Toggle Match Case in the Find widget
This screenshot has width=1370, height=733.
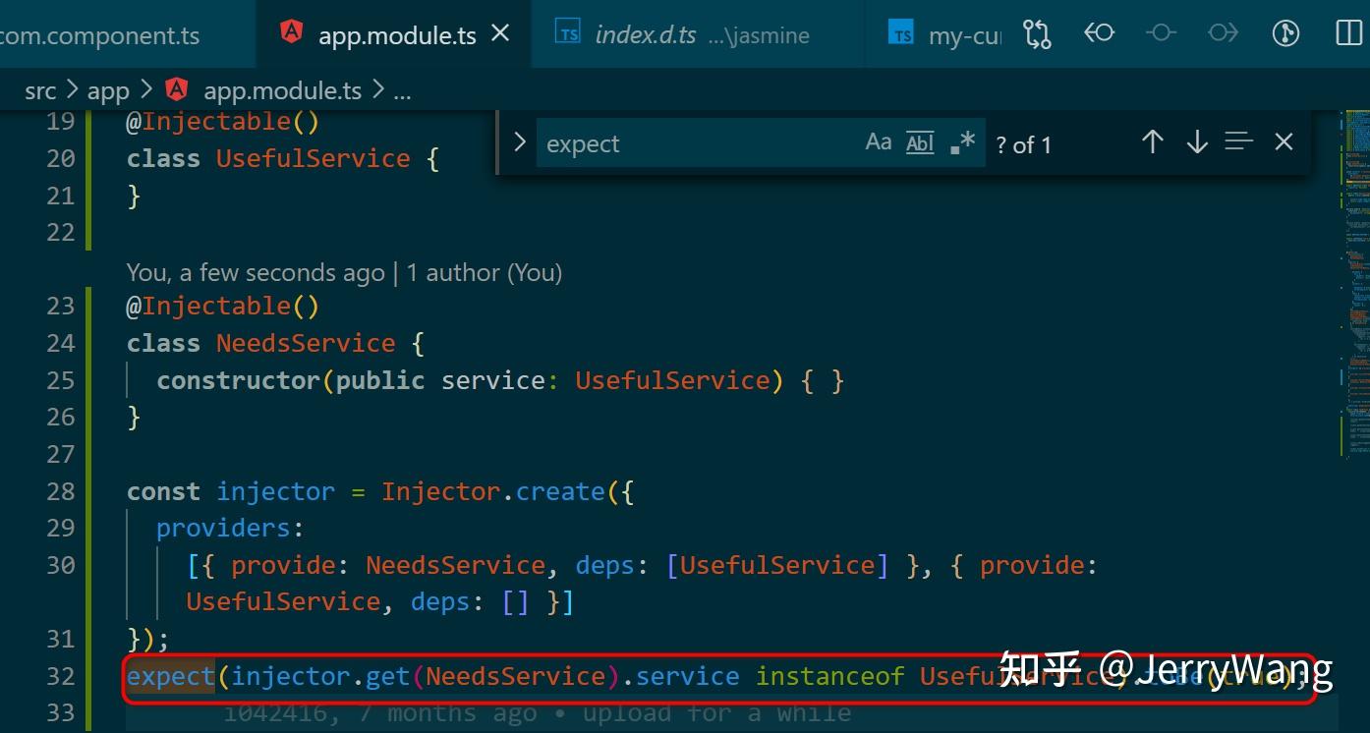(x=878, y=142)
